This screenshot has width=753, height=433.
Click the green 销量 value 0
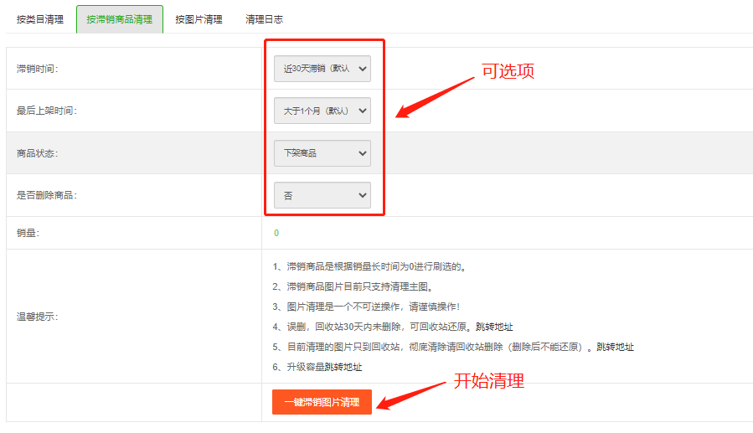coord(276,233)
